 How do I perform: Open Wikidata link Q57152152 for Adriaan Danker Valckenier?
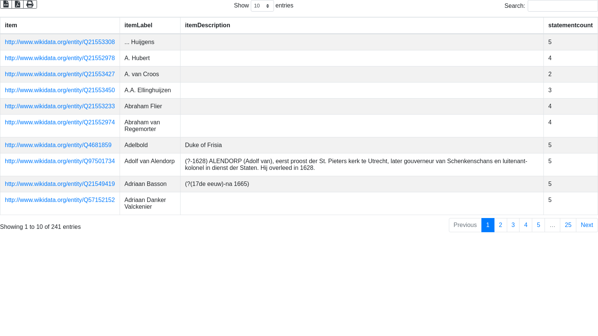tap(60, 200)
